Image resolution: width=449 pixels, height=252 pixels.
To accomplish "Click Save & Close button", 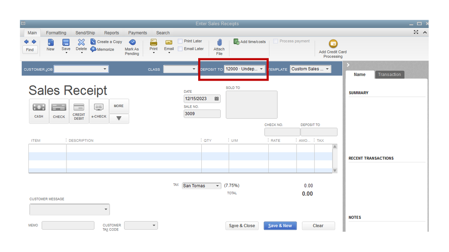I will coord(242,226).
